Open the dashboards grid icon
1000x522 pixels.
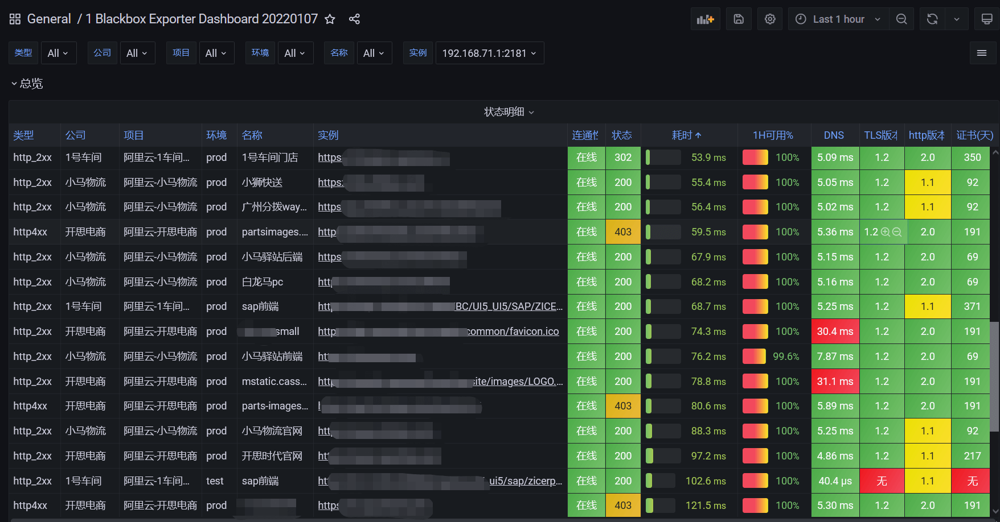point(15,19)
